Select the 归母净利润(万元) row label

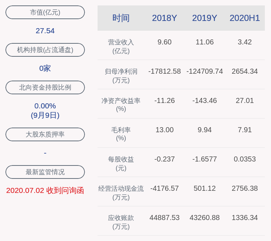point(121,76)
